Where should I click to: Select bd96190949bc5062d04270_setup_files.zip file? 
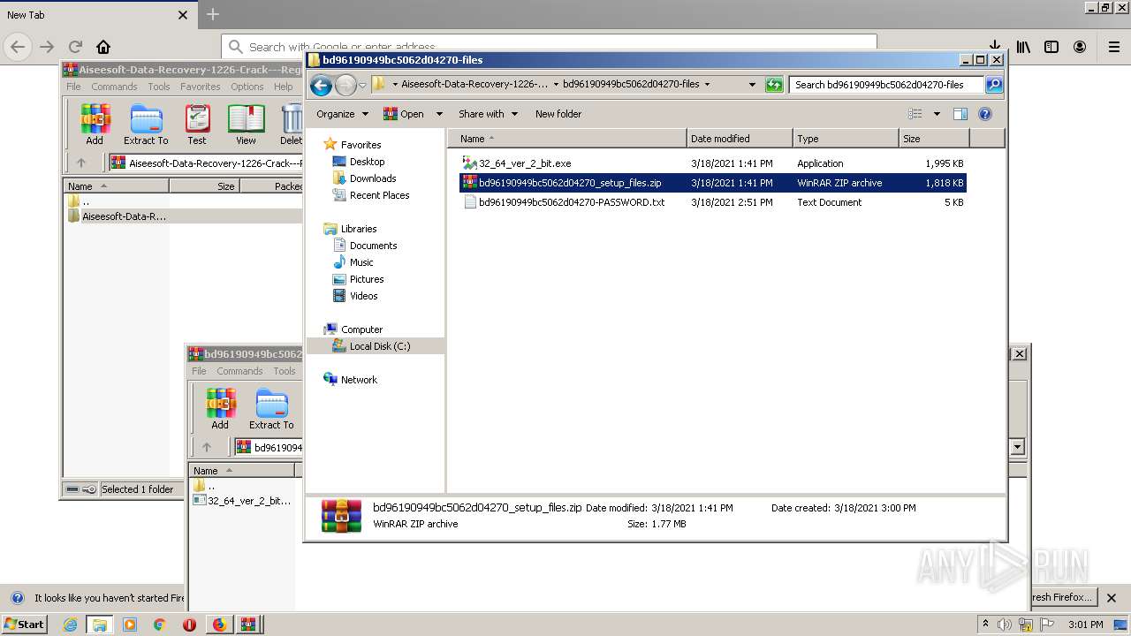[569, 183]
